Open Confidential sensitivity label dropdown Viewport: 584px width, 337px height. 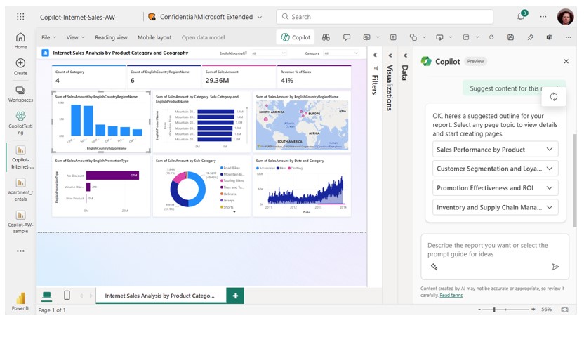[x=260, y=17]
